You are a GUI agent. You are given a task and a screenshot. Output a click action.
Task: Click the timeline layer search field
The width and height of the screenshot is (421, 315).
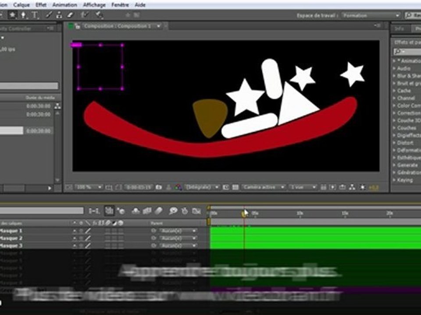(x=42, y=211)
